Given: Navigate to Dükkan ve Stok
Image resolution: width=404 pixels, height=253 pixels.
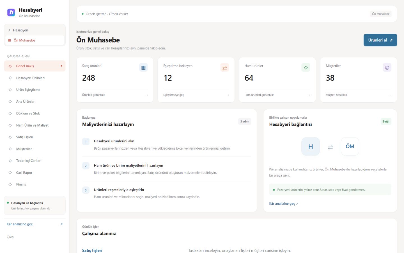Looking at the screenshot, I should pos(35,113).
